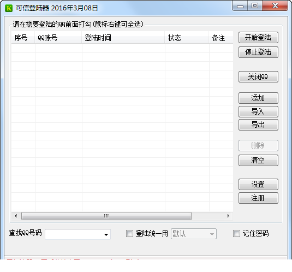Sort by QQ账号 column header

point(58,38)
